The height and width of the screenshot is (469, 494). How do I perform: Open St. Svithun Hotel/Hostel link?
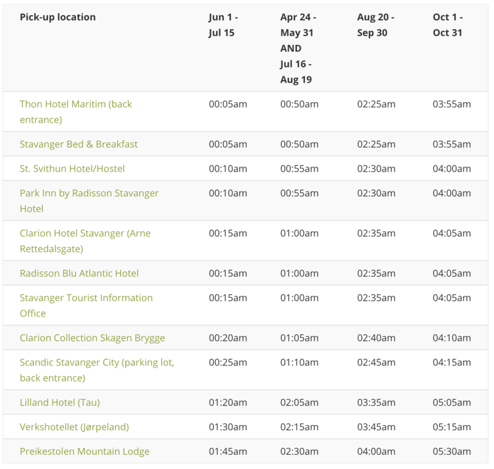pyautogui.click(x=72, y=168)
